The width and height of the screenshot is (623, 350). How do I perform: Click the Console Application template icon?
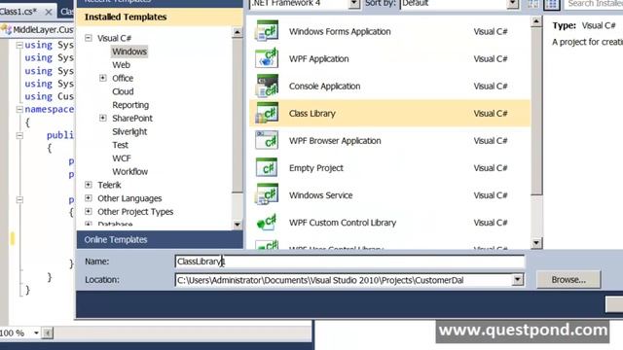[267, 86]
